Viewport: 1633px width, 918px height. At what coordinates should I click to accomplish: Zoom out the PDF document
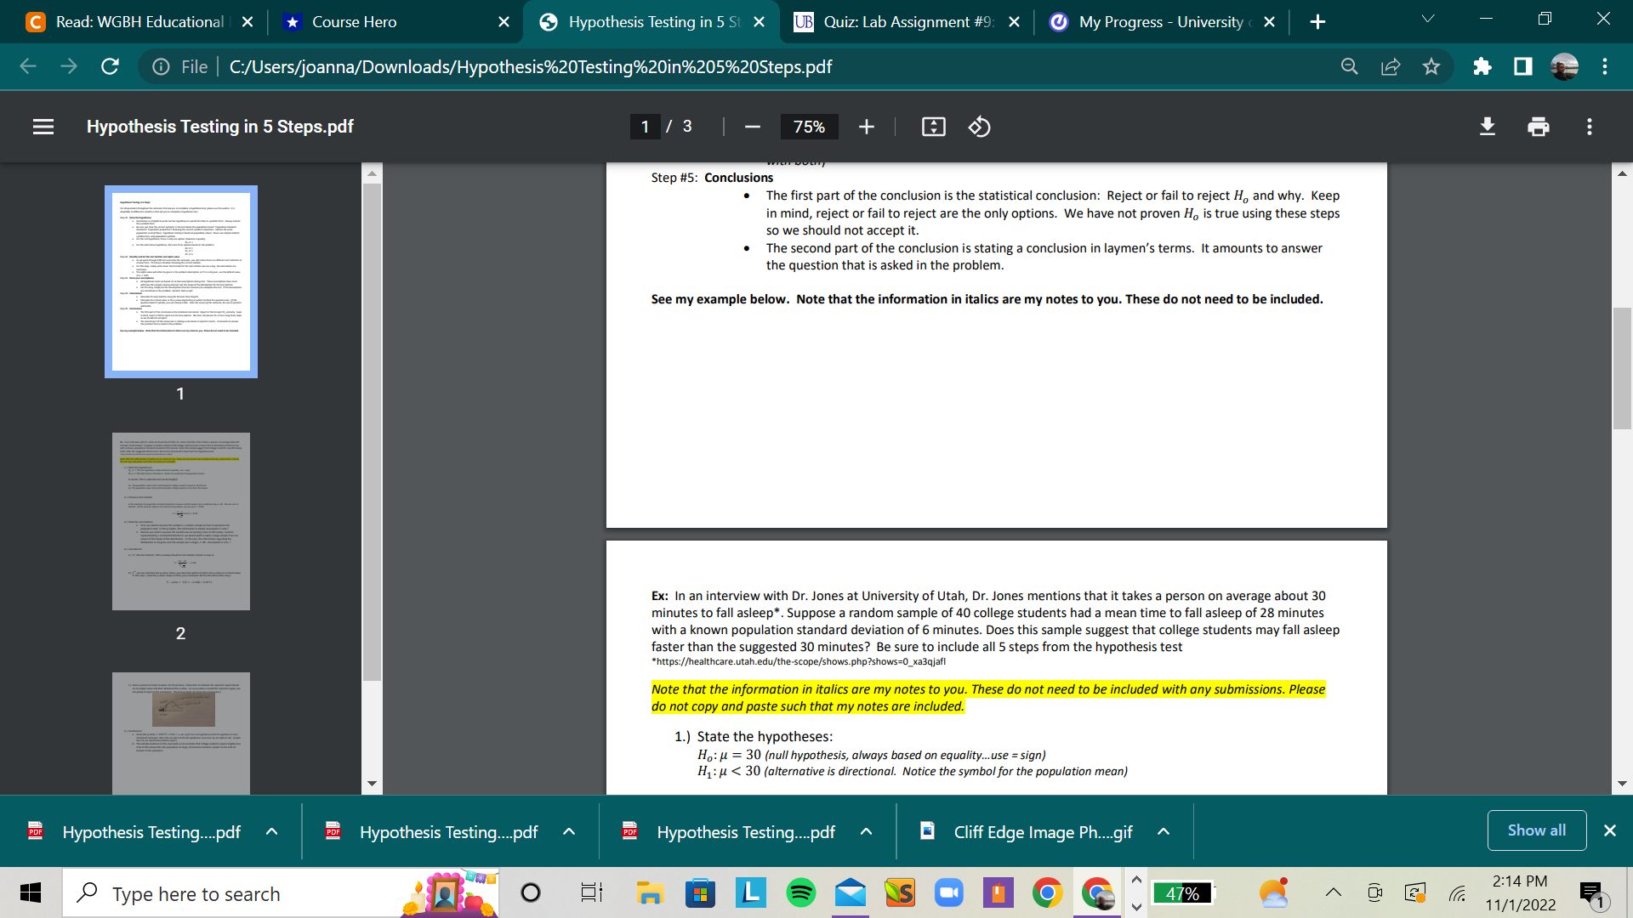(x=752, y=127)
